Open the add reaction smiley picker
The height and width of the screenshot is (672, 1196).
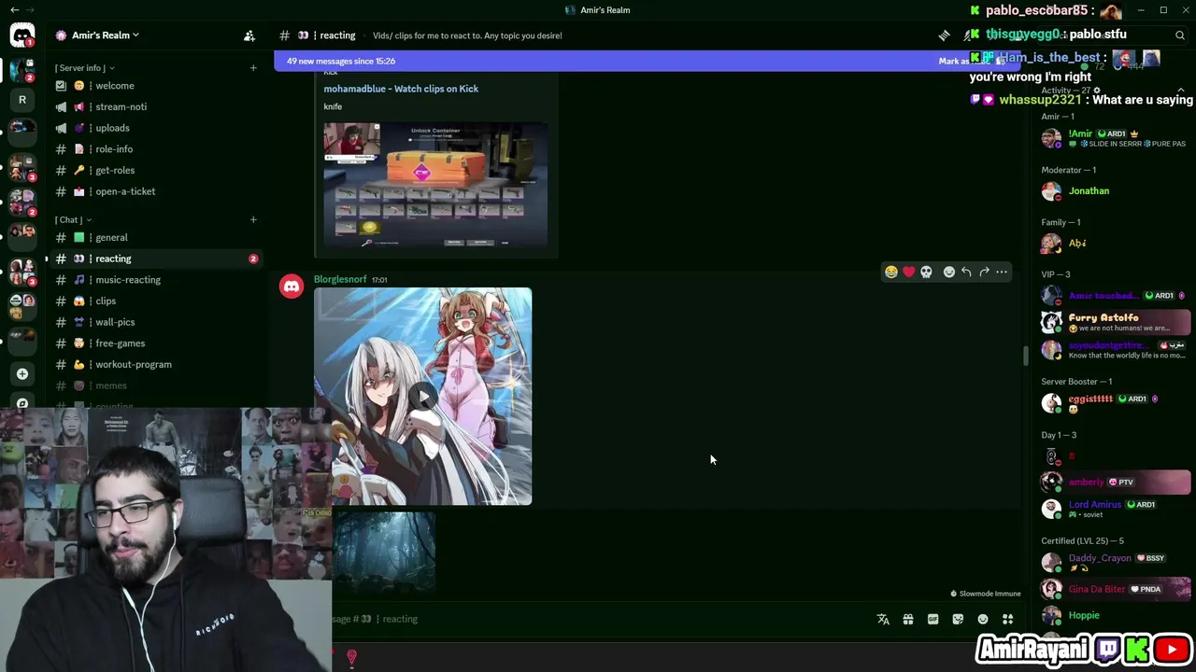coord(949,272)
